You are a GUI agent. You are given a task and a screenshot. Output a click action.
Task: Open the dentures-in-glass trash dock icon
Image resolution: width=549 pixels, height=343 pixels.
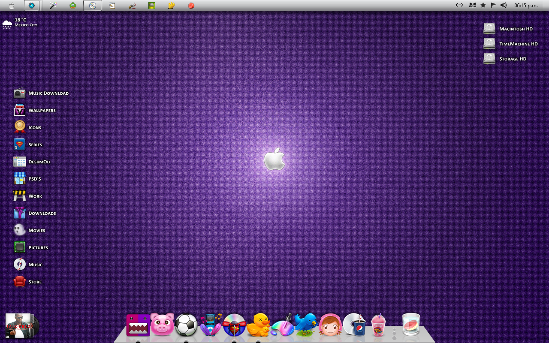click(411, 325)
